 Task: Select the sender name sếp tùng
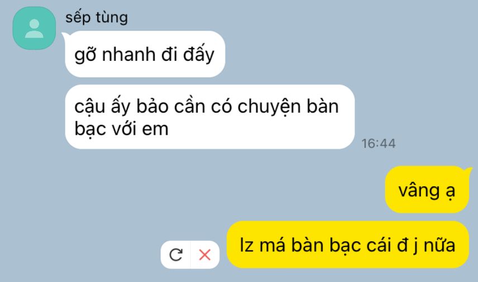pyautogui.click(x=97, y=17)
